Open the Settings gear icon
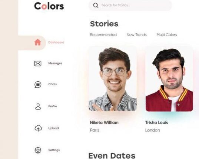Screen dimensions: 199x159 point(38,150)
